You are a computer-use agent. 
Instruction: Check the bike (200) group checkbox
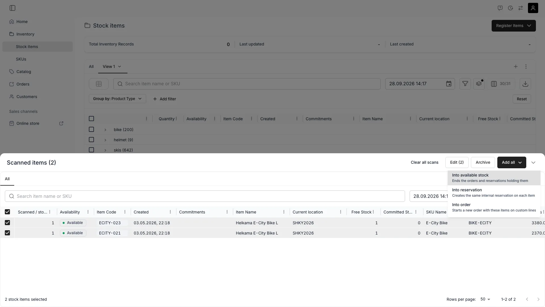coord(91,130)
